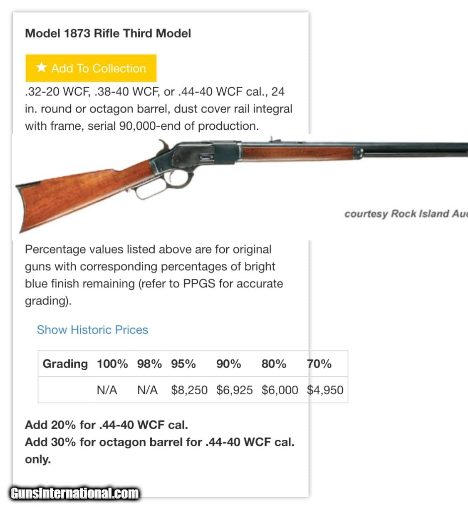468x515 pixels.
Task: Select the 100% grading column header
Action: [x=112, y=364]
